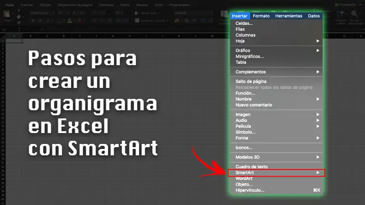Screen dimensions: 365x205
Task: Click the percent style icon
Action: (187, 20)
